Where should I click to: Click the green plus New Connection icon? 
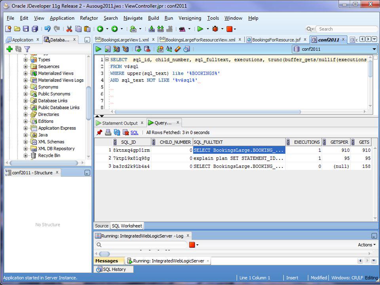click(x=9, y=49)
